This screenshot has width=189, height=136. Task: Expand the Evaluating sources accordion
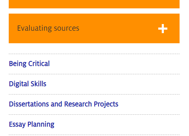(x=94, y=28)
